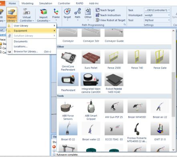
Task: Open the Frame tool menu
Action: [56, 14]
